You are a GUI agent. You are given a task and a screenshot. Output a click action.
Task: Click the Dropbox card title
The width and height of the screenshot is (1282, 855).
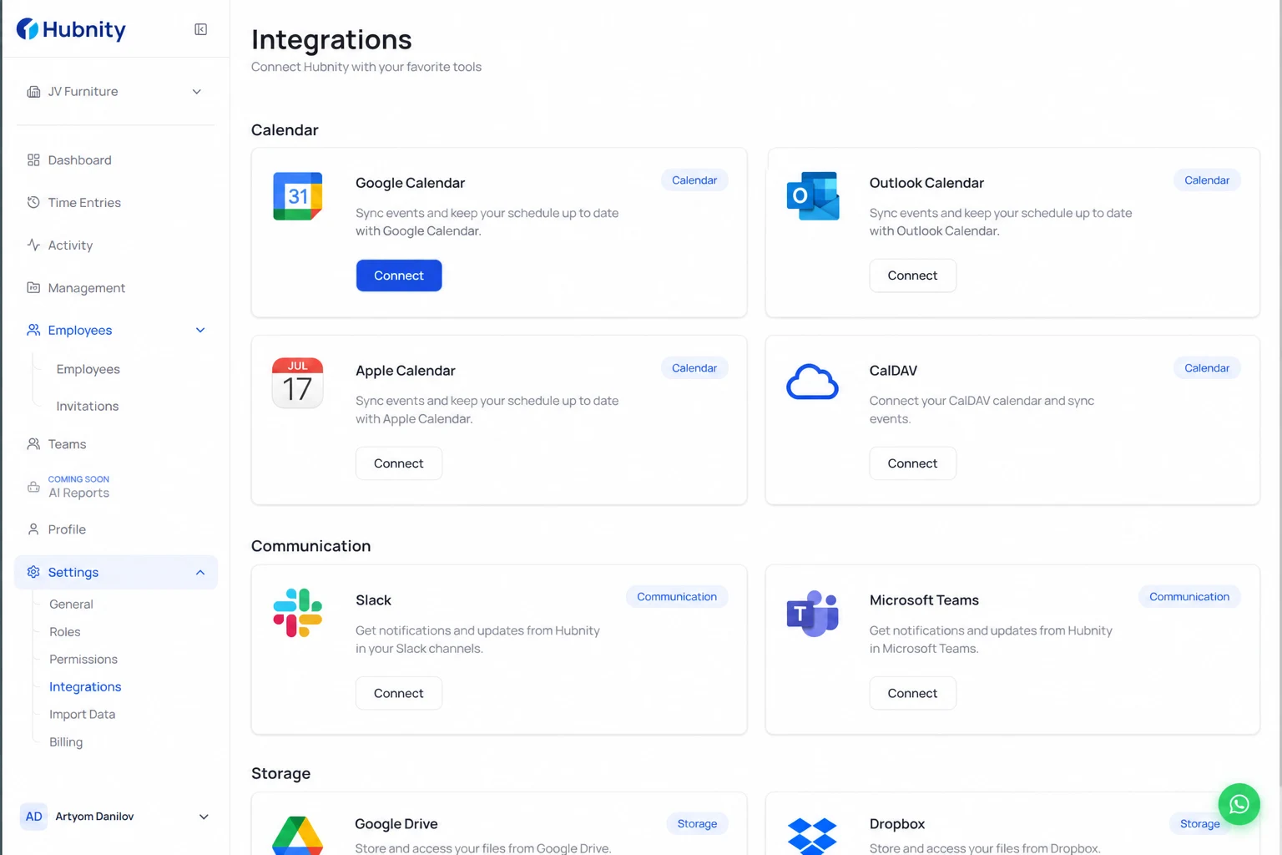(x=897, y=824)
